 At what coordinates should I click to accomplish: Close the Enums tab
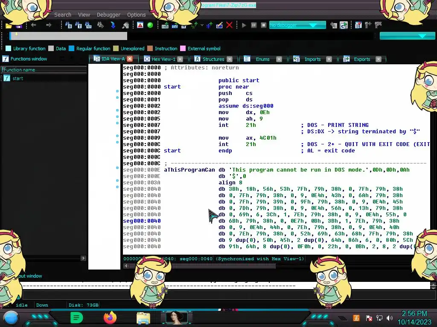pos(279,59)
